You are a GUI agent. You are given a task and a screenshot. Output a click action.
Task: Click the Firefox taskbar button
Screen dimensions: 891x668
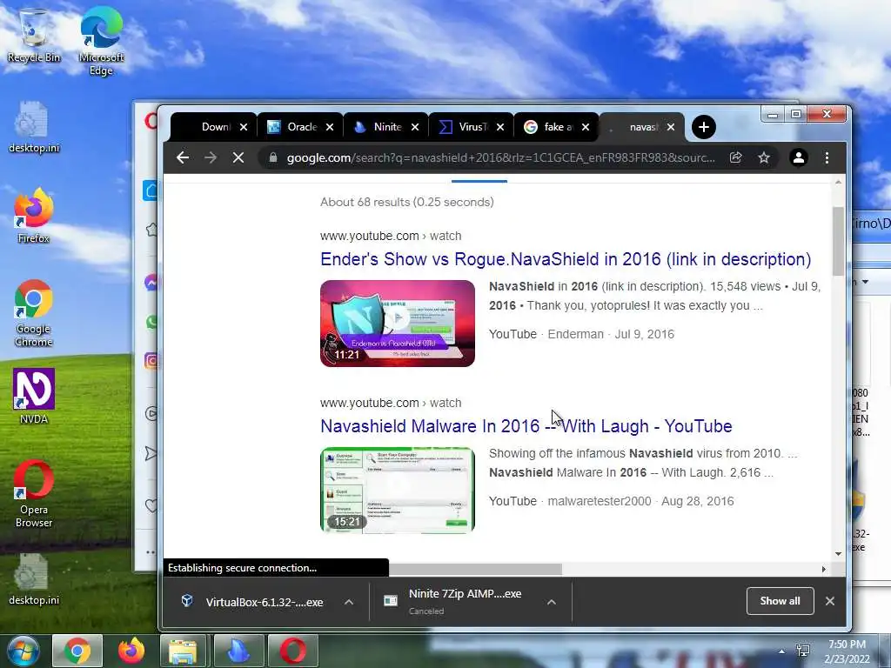(131, 651)
